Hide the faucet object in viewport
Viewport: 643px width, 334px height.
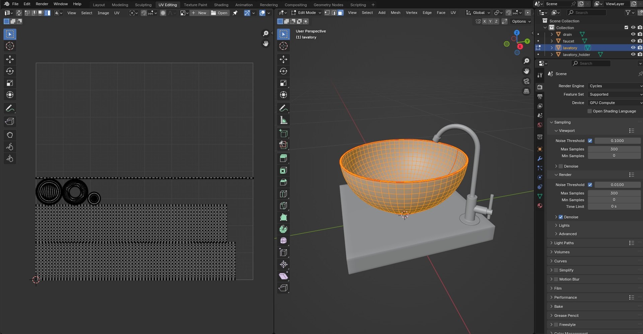coord(633,41)
